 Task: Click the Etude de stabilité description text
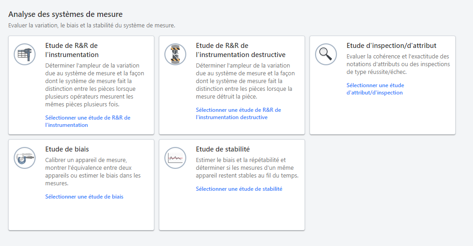pos(247,167)
